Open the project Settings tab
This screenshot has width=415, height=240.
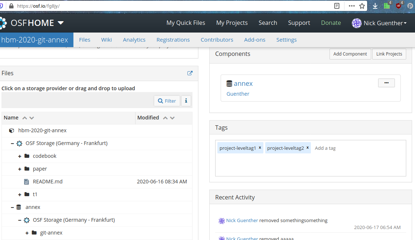286,40
